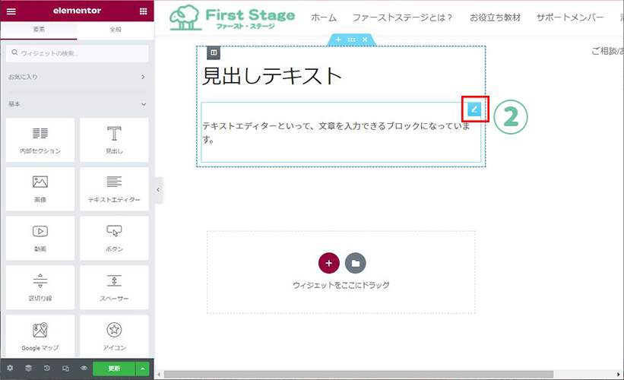This screenshot has height=380, width=624.
Task: Collapse the Elementor side panel
Action: (x=158, y=190)
